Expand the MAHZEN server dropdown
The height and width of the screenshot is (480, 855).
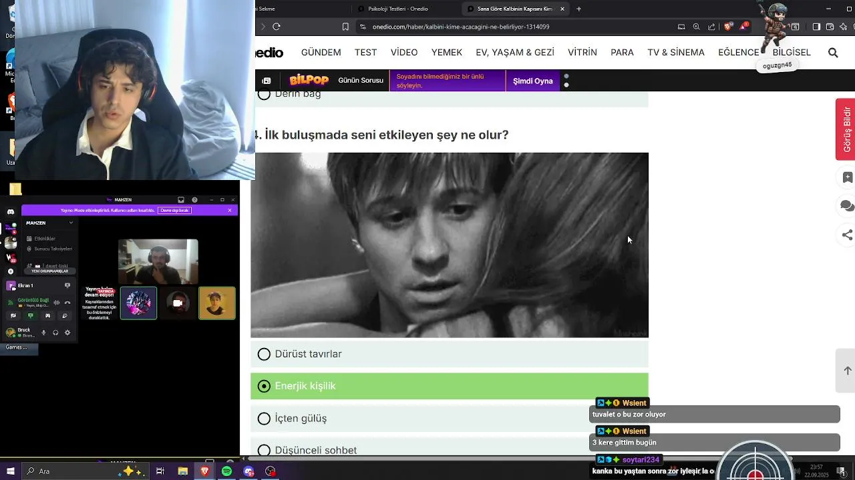tap(71, 223)
